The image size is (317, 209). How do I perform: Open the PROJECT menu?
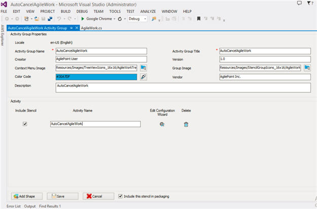point(48,12)
